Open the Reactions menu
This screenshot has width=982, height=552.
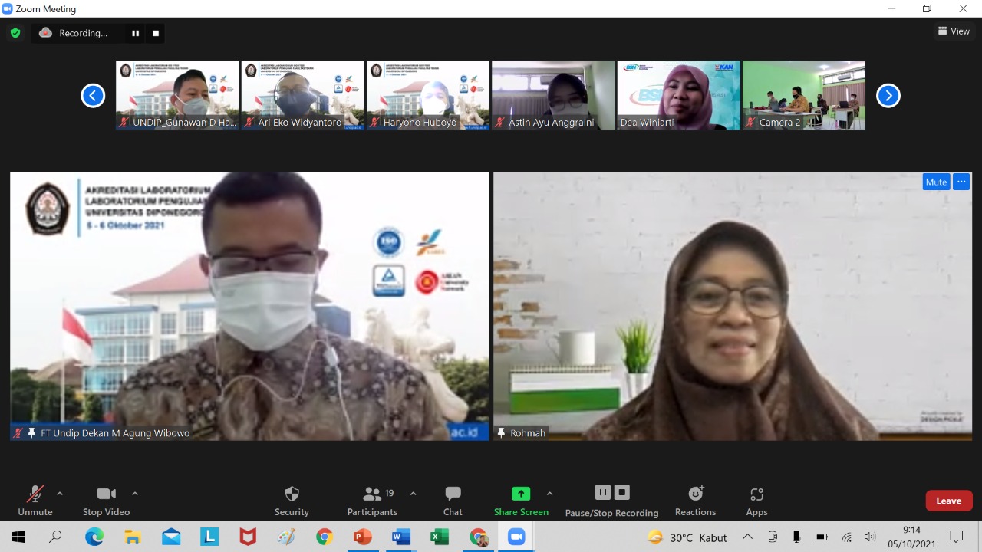coord(695,500)
